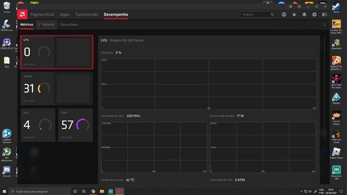Open the Consultores sub-tab
The height and width of the screenshot is (195, 347).
[69, 24]
